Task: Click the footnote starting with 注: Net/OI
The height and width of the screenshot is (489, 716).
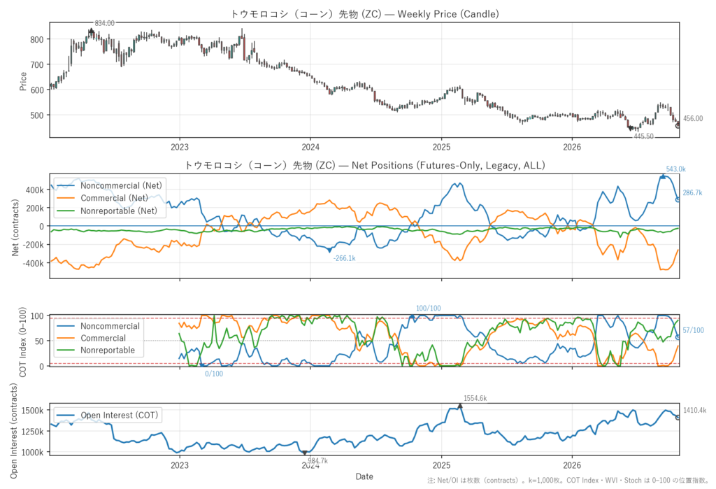Action: pyautogui.click(x=568, y=481)
